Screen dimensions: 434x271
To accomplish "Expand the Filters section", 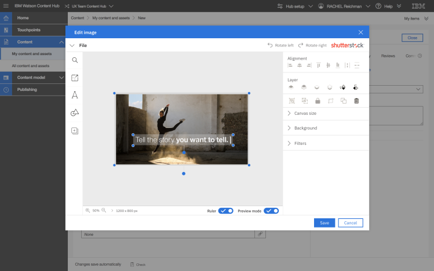I will click(x=326, y=143).
